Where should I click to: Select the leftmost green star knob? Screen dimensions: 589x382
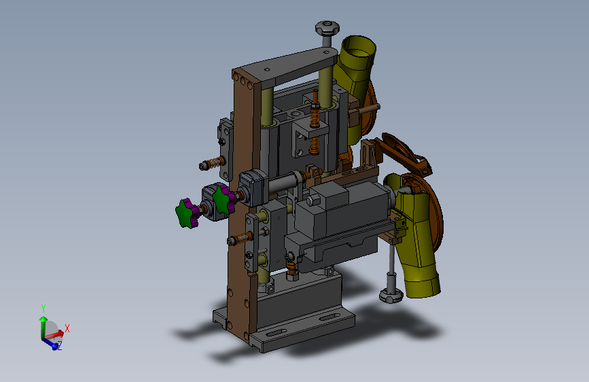[x=186, y=213]
